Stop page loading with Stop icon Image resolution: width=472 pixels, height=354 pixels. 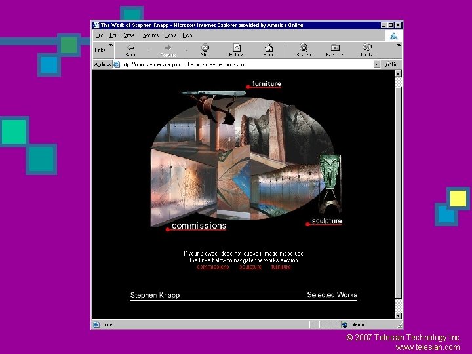205,48
